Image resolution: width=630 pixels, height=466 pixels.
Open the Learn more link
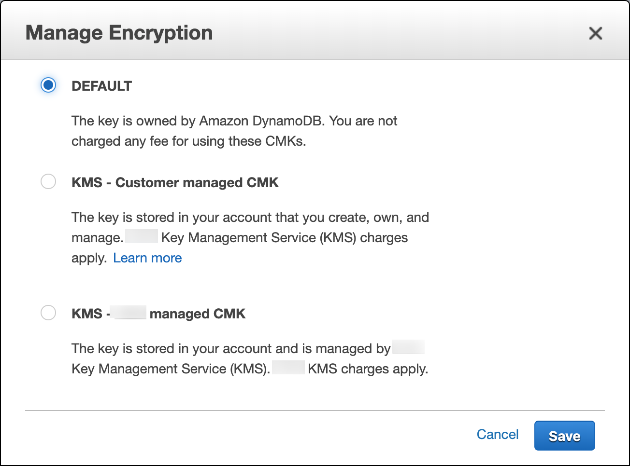[147, 258]
